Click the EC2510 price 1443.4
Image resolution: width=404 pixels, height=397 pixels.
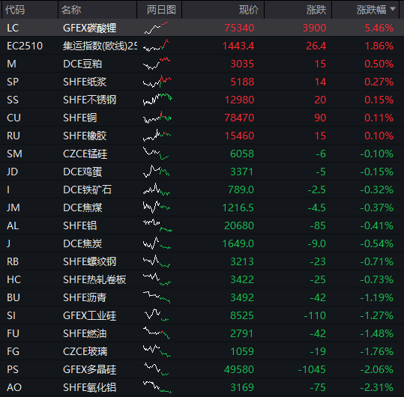[x=238, y=46]
